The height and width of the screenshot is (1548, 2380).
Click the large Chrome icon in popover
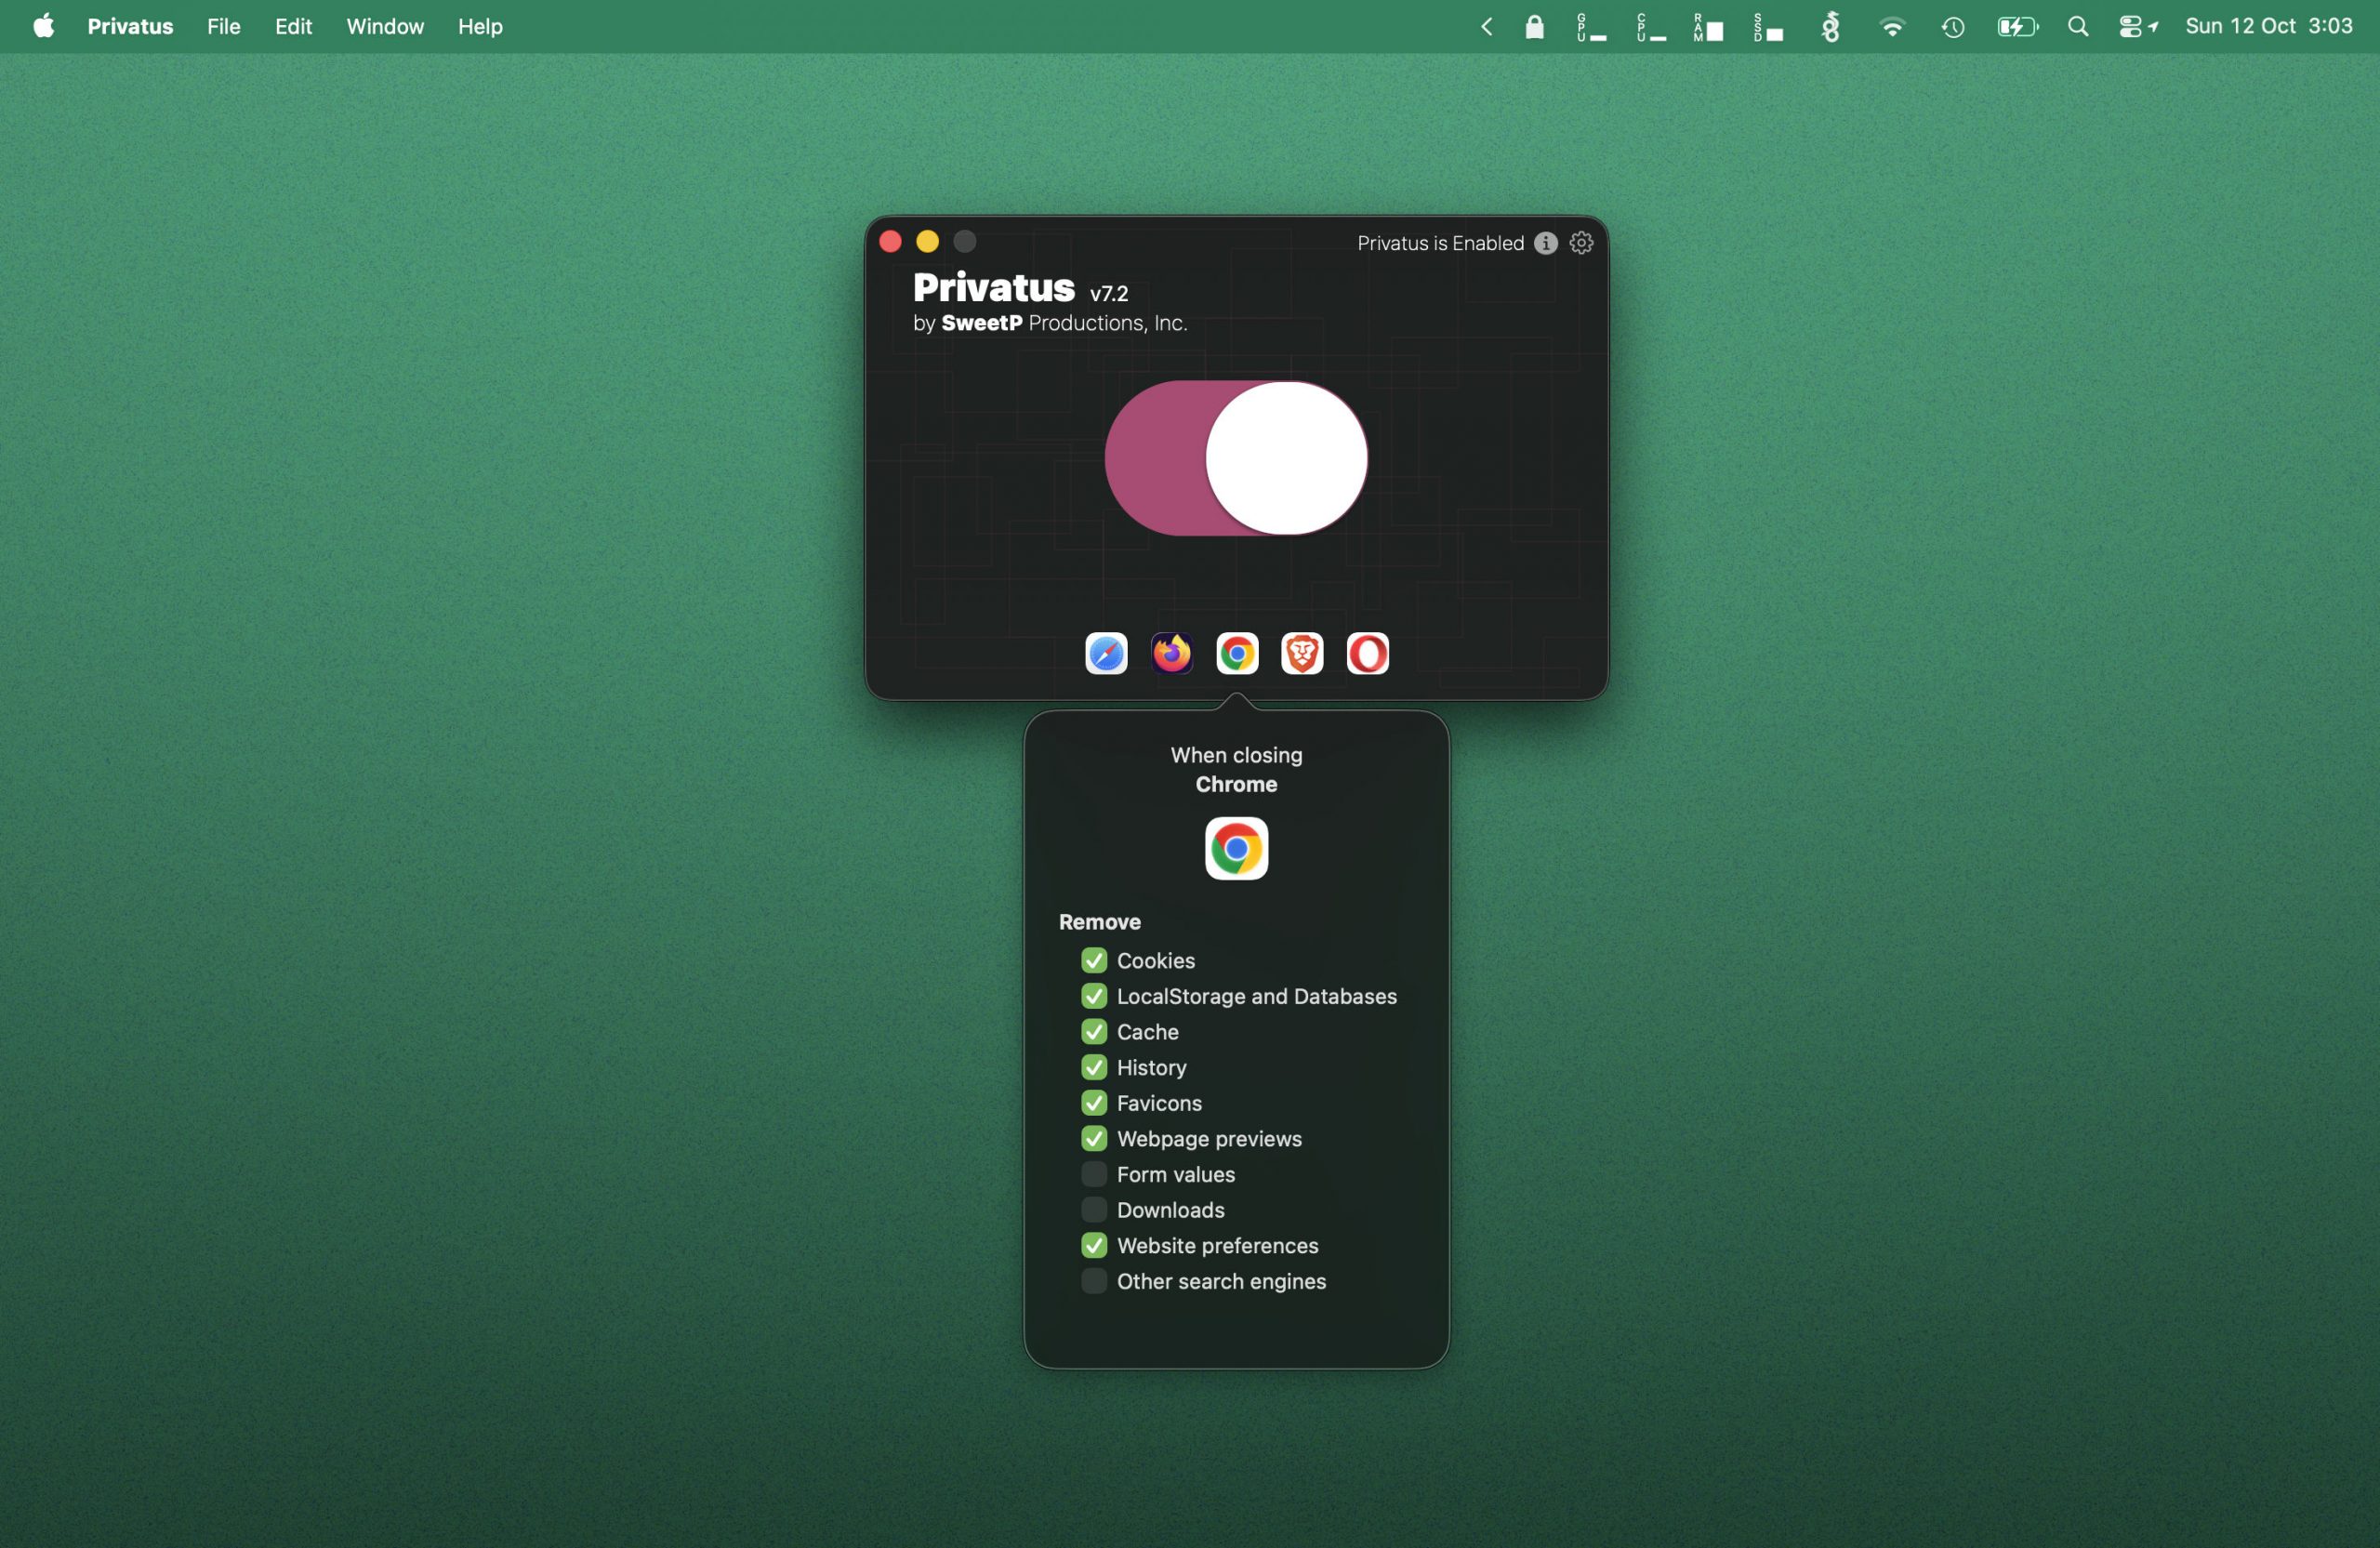tap(1236, 849)
